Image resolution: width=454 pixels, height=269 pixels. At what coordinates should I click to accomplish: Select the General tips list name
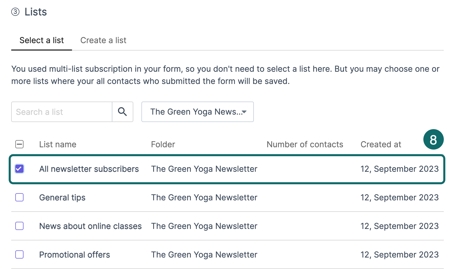coord(62,198)
